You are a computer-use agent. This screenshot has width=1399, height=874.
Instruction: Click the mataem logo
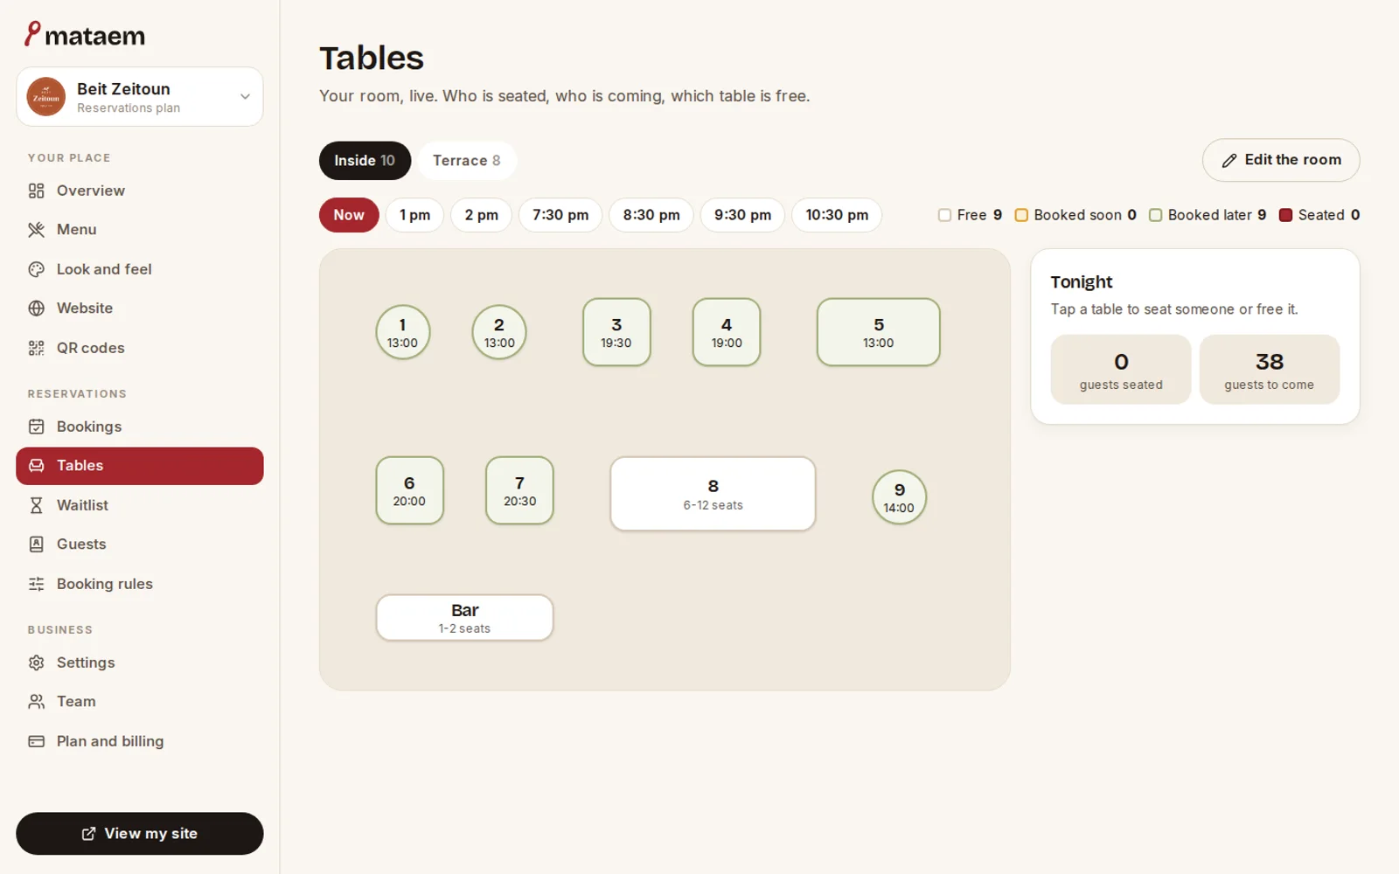tap(85, 35)
